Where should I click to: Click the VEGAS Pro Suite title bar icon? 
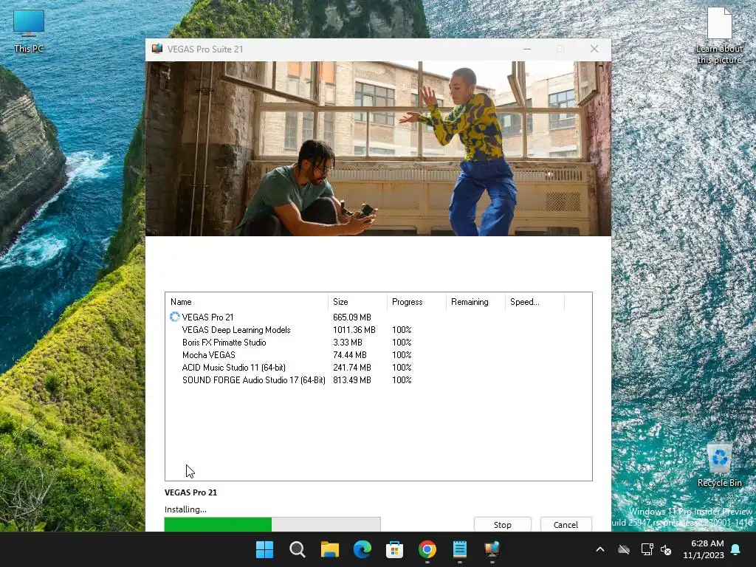point(157,49)
